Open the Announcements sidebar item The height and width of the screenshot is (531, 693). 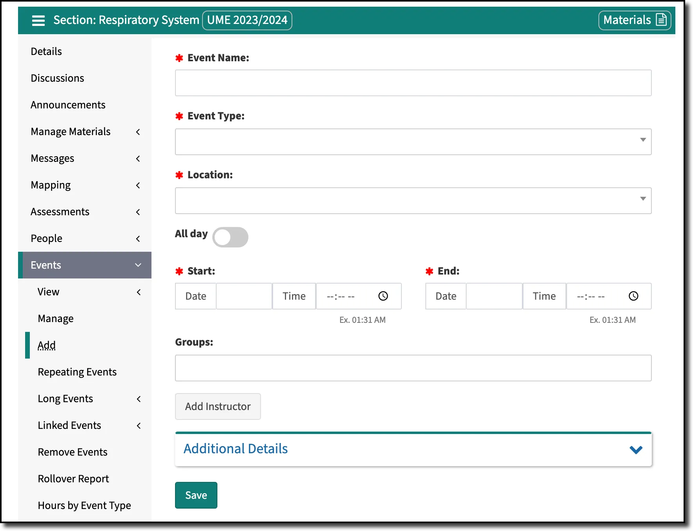click(x=68, y=105)
